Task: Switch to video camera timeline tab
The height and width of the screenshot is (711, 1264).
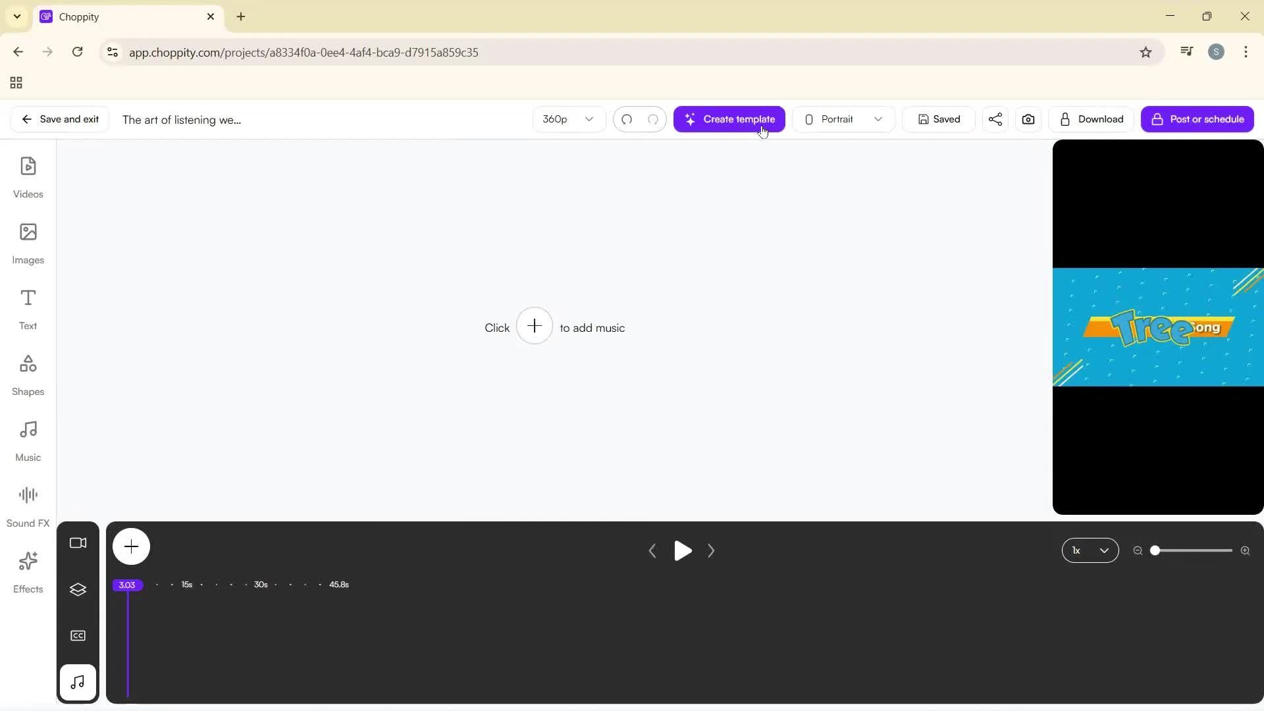Action: click(x=78, y=543)
